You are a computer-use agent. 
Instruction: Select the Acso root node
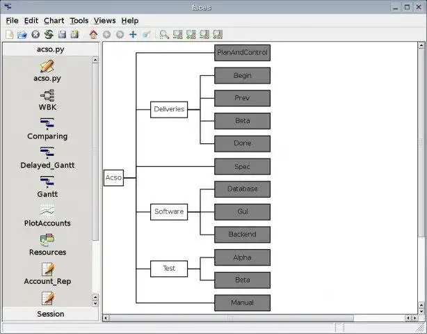[x=113, y=178]
